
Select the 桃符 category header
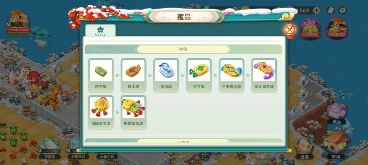[183, 49]
